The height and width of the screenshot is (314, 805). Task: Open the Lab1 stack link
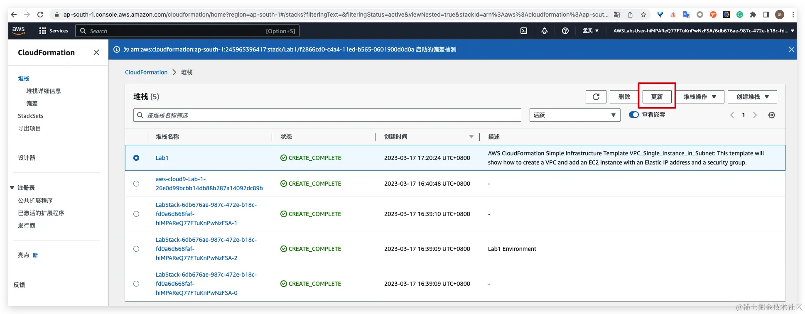pos(162,158)
